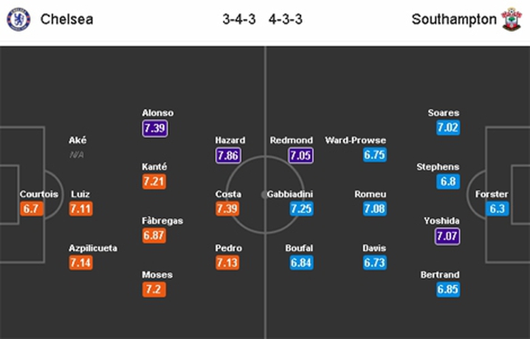The image size is (530, 339).
Task: Click Chelsea's 3-4-3 formation label
Action: [x=239, y=20]
